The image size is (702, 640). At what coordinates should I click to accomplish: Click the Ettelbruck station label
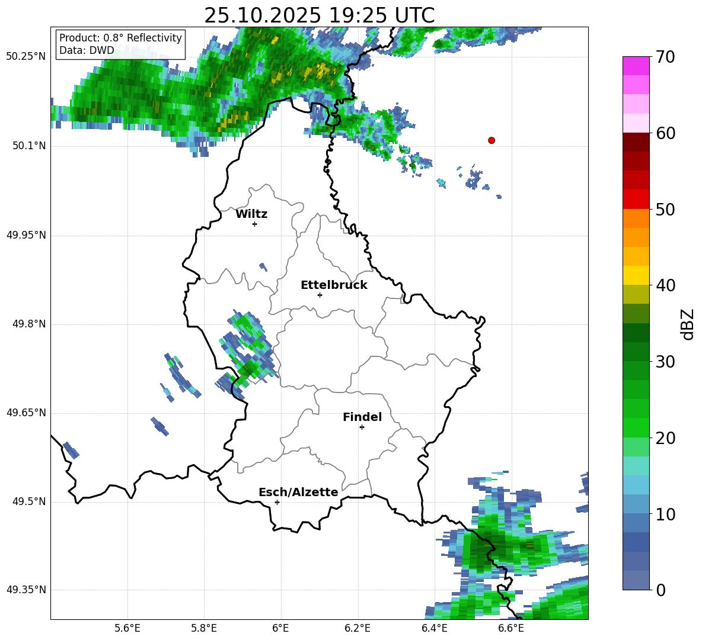334,285
